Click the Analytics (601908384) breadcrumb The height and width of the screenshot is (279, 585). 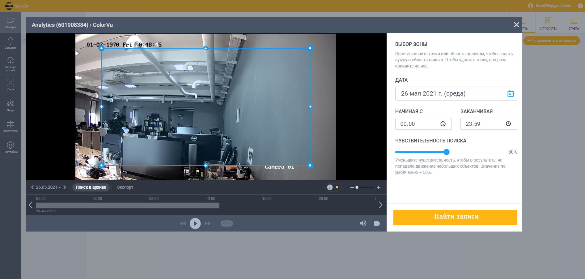click(x=60, y=25)
